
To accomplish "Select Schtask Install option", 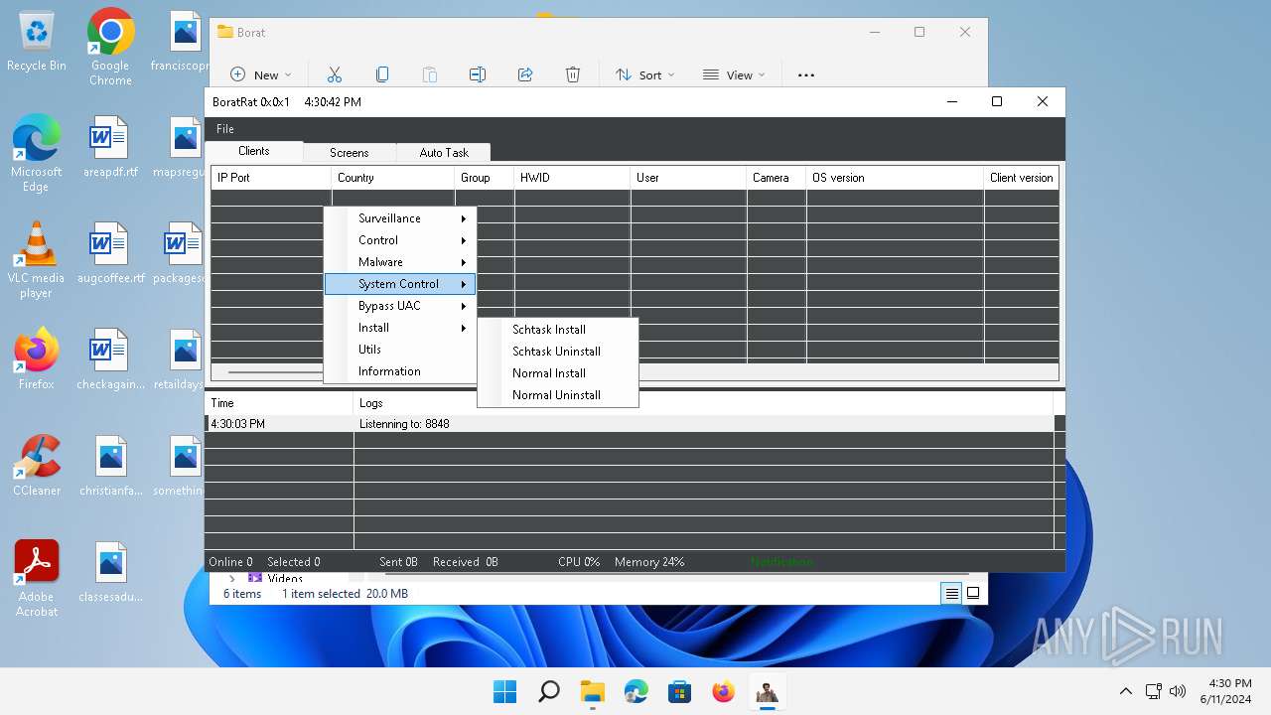I will coord(558,330).
